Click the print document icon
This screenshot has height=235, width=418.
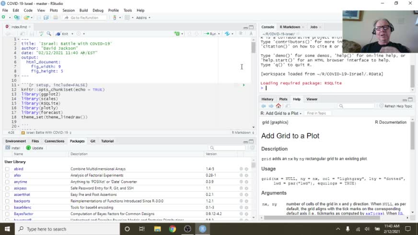pyautogui.click(x=56, y=18)
